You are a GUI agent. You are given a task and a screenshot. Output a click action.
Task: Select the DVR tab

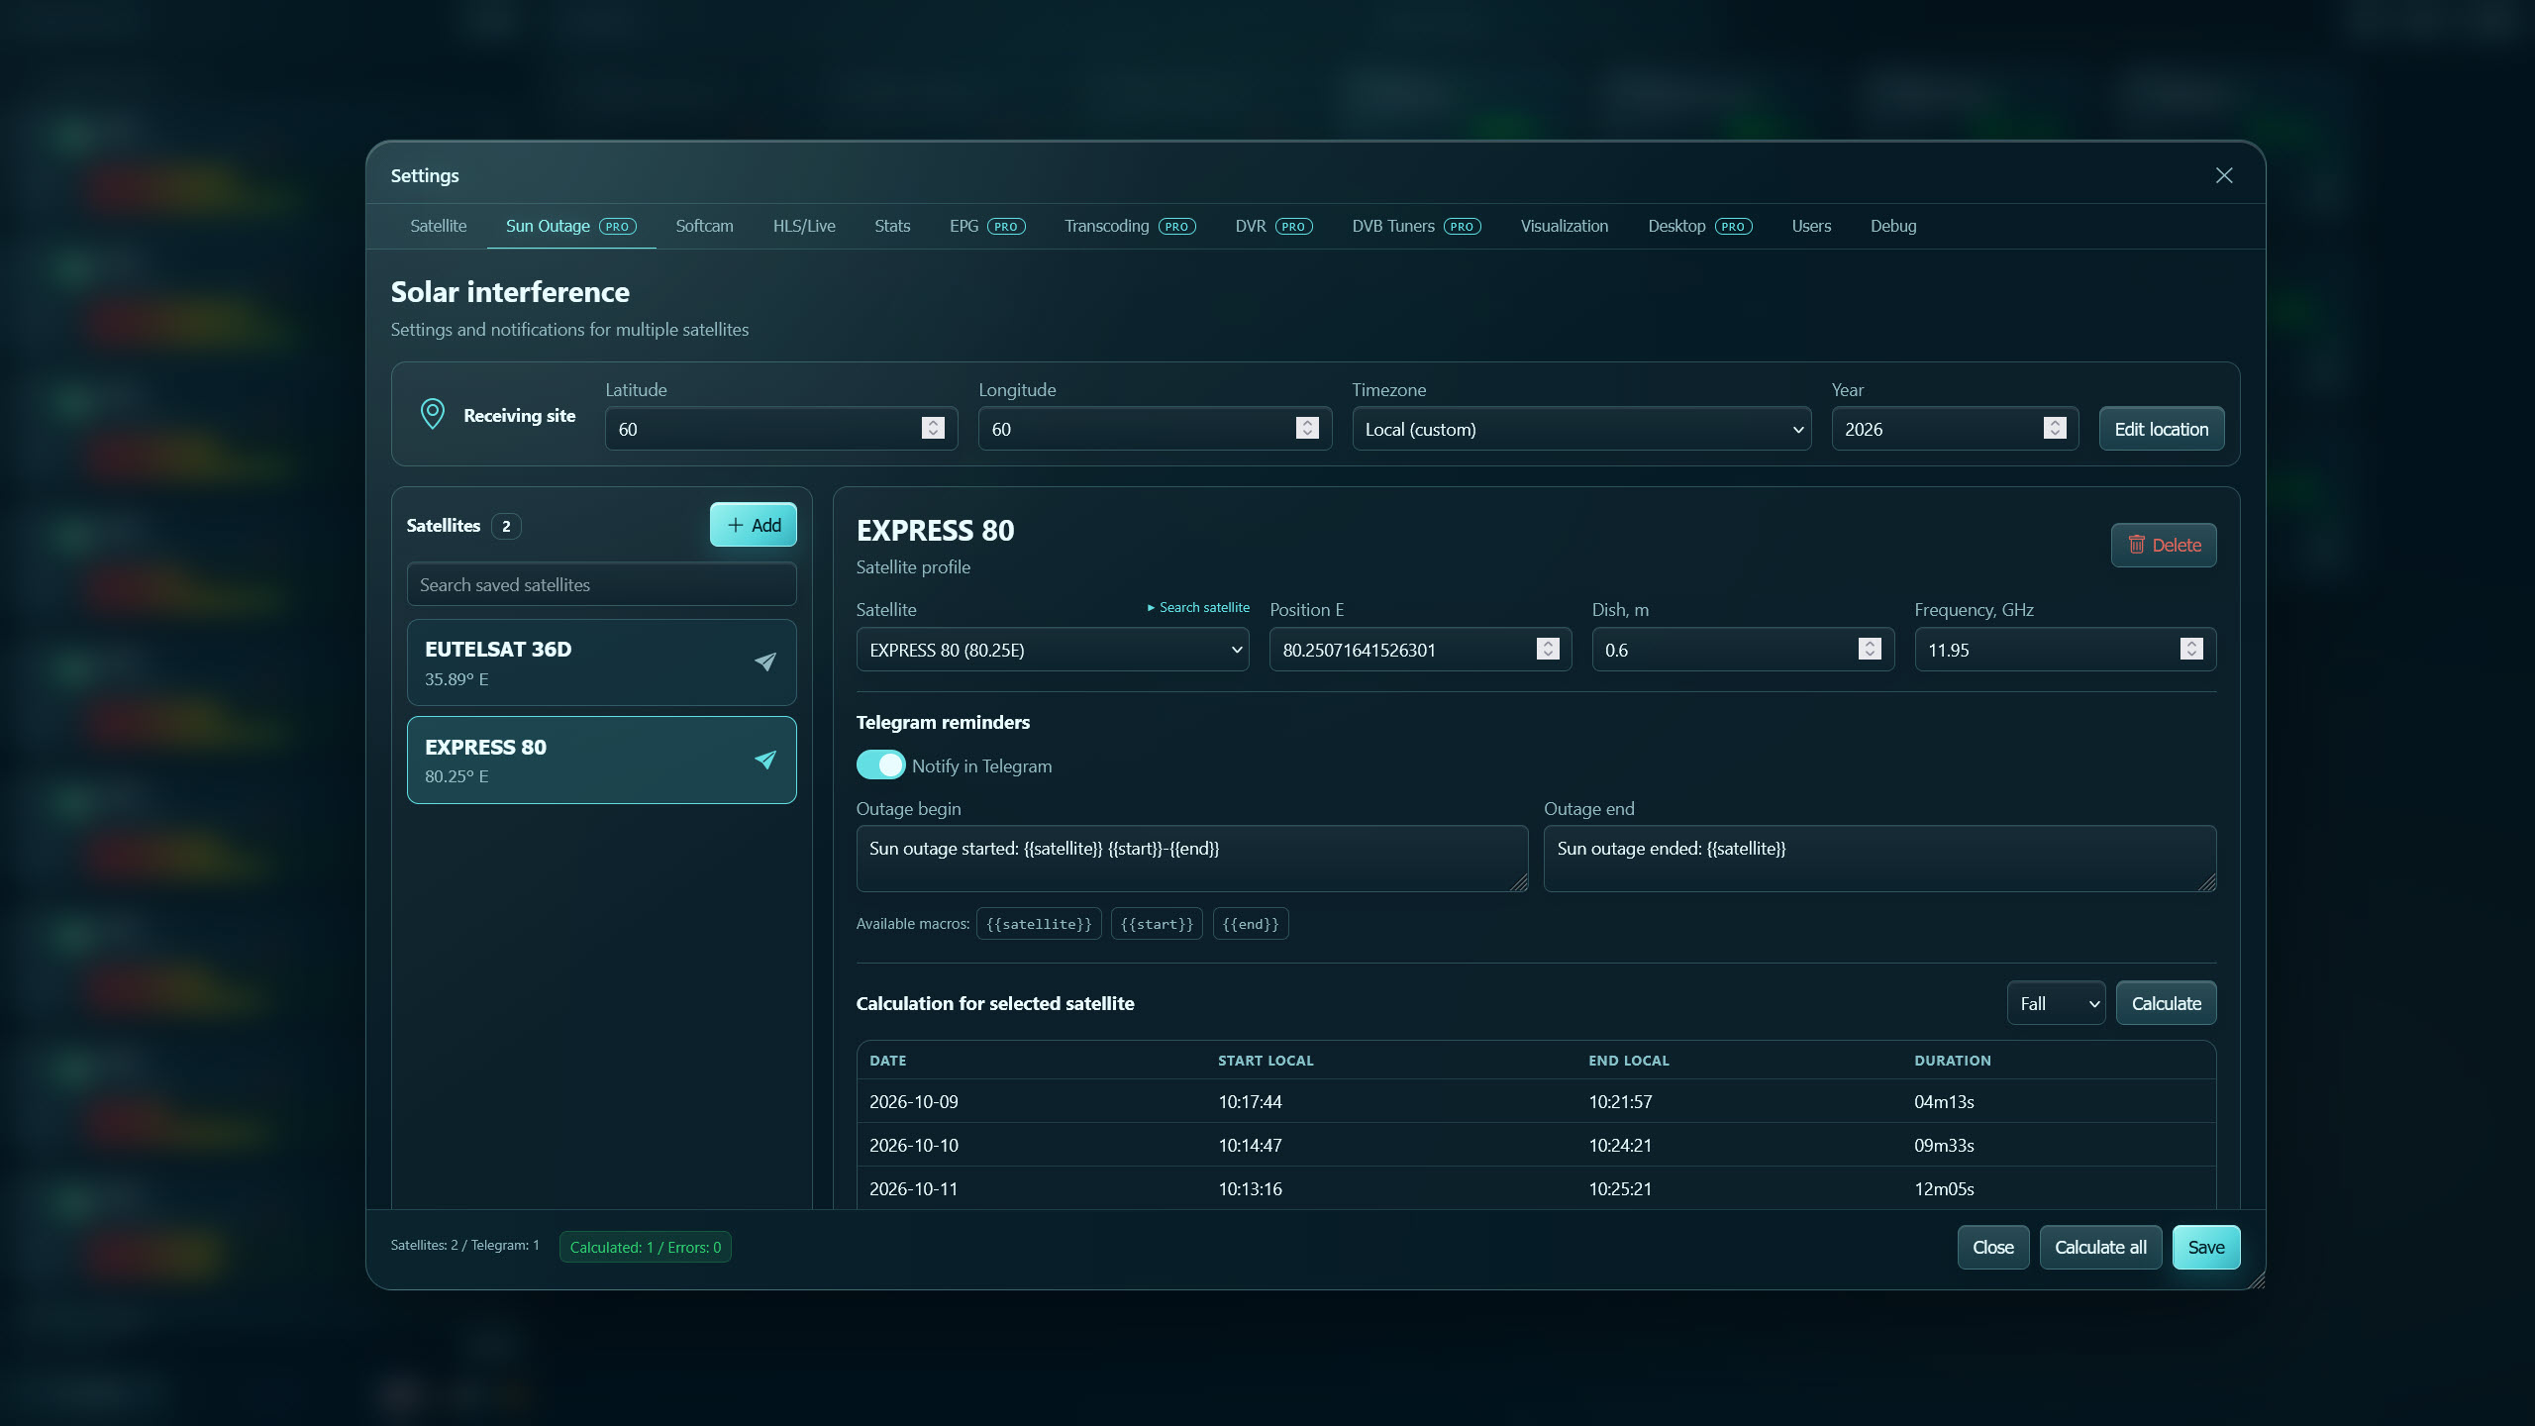[1273, 226]
